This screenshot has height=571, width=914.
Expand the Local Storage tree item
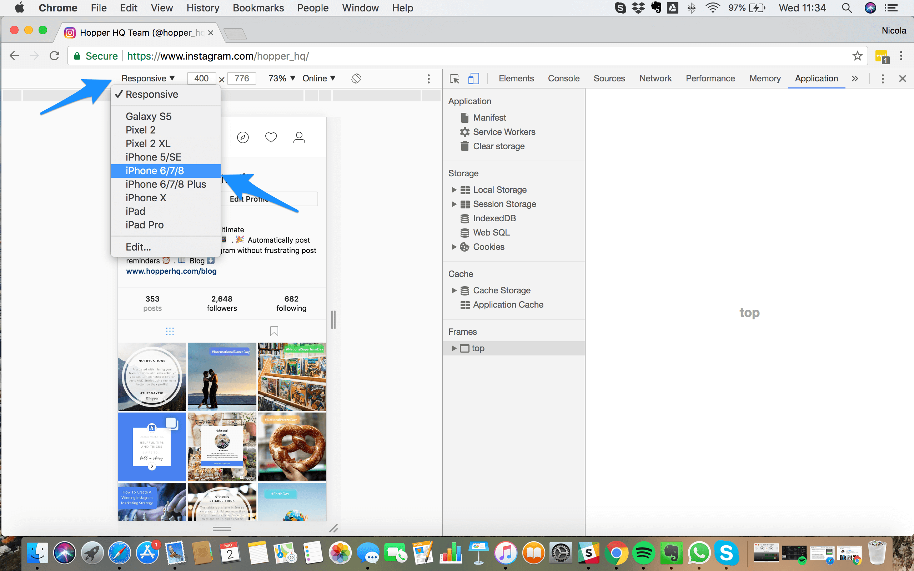(x=455, y=190)
